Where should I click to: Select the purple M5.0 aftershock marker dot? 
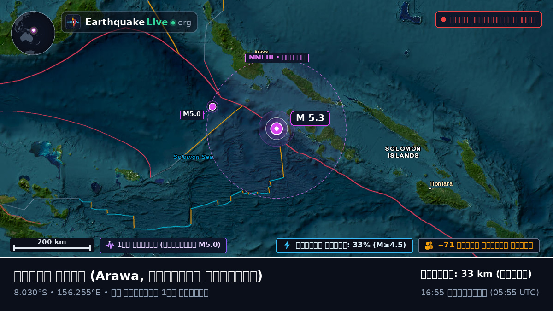(212, 107)
